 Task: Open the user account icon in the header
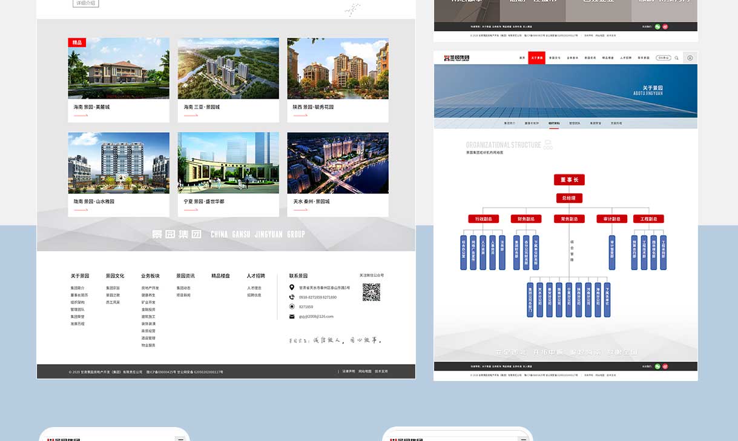[x=690, y=58]
